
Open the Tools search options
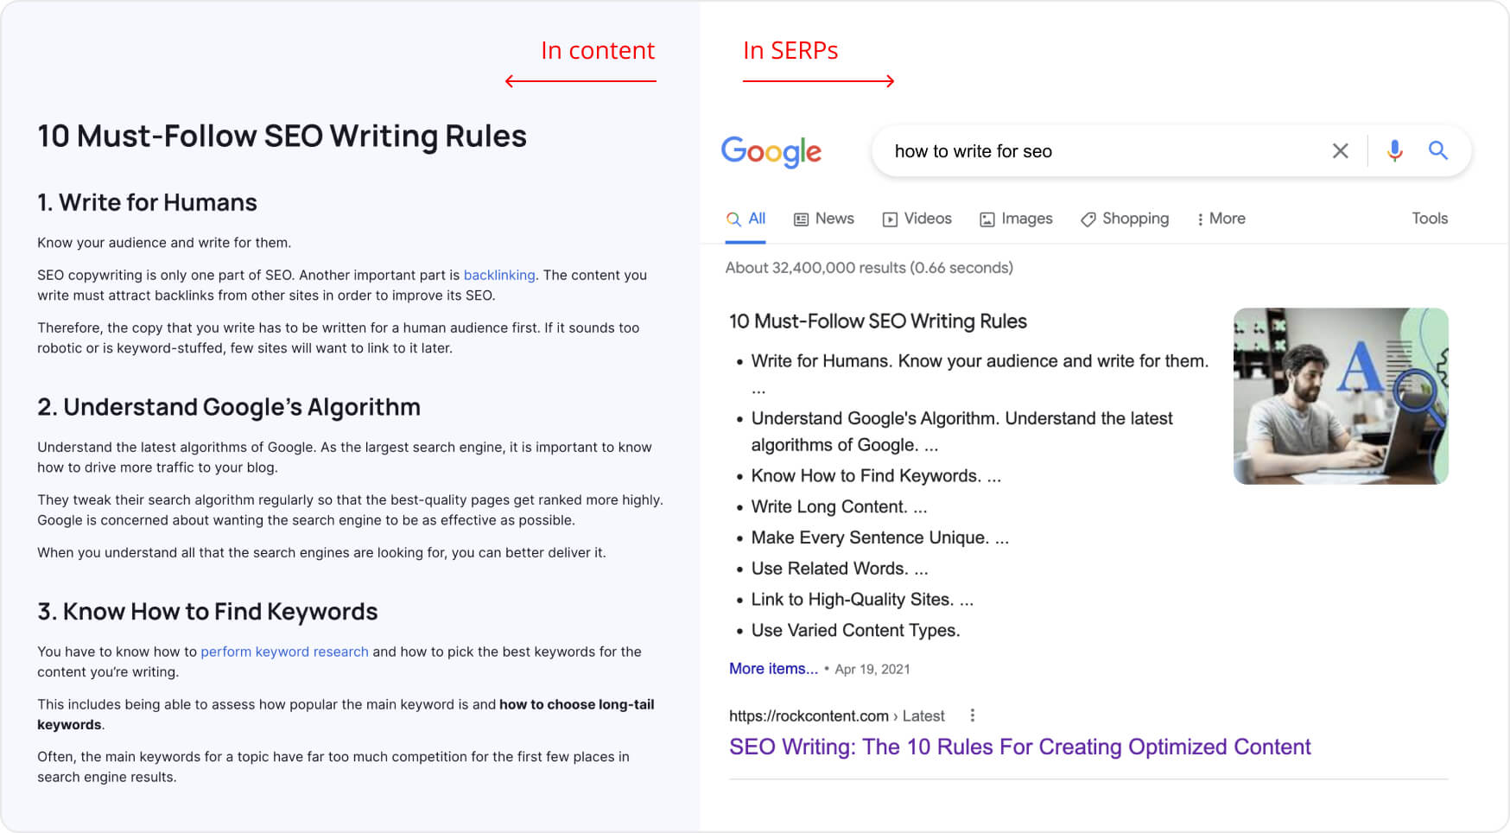pyautogui.click(x=1429, y=219)
